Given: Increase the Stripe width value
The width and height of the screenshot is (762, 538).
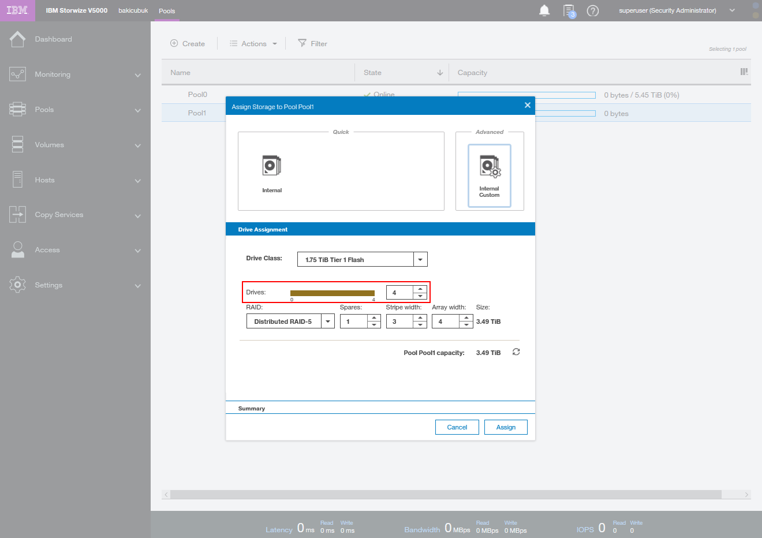Looking at the screenshot, I should [420, 317].
